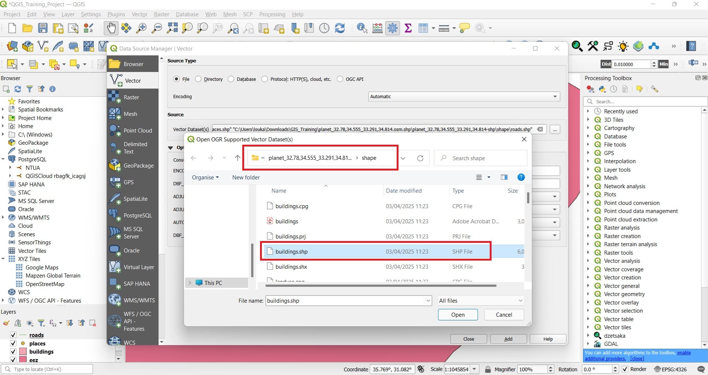Click the Refresh map icon
Viewport: 708px width, 375px height.
[x=339, y=28]
